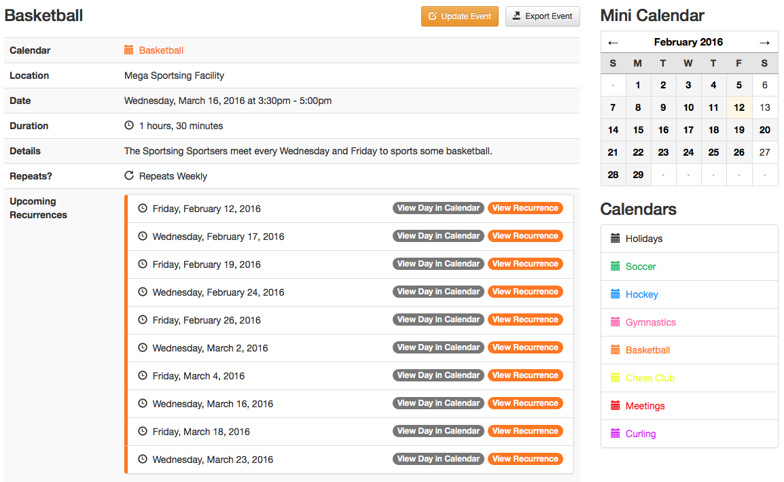Open the Holidays calendar from Calendars list
784x482 pixels.
689,239
